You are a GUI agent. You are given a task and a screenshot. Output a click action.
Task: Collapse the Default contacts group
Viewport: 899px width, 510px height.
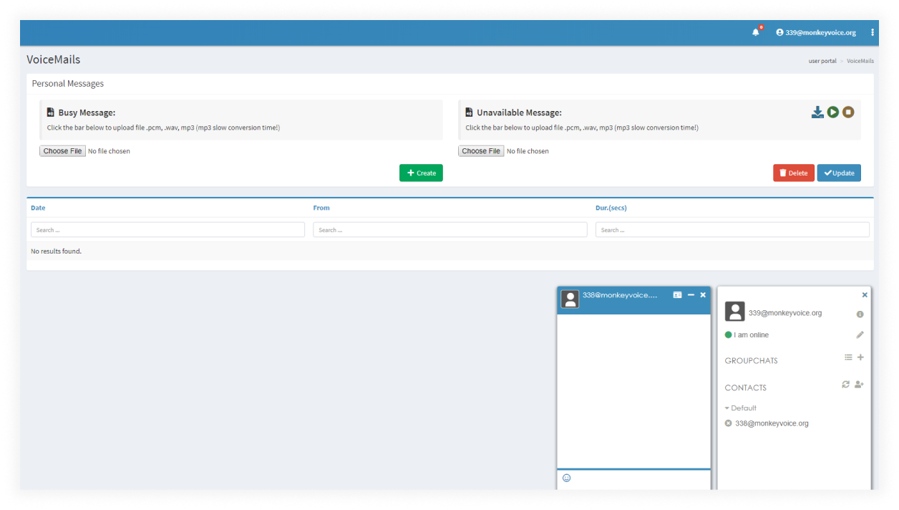pyautogui.click(x=740, y=408)
